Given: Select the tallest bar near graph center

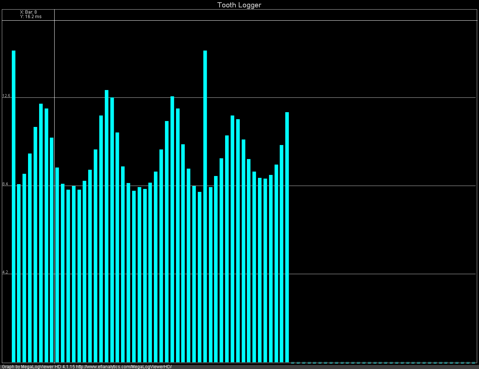Looking at the screenshot, I should [x=205, y=148].
